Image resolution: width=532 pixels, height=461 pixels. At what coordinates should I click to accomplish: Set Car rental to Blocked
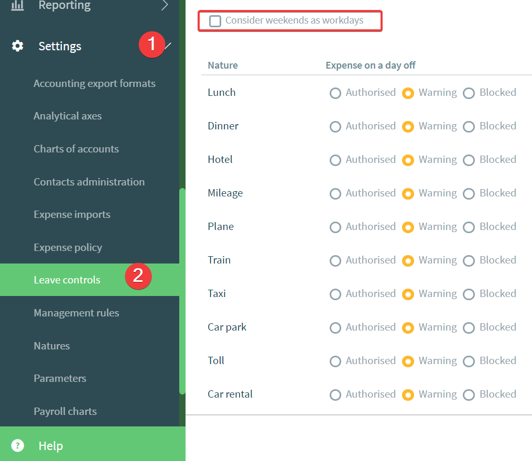pos(469,395)
